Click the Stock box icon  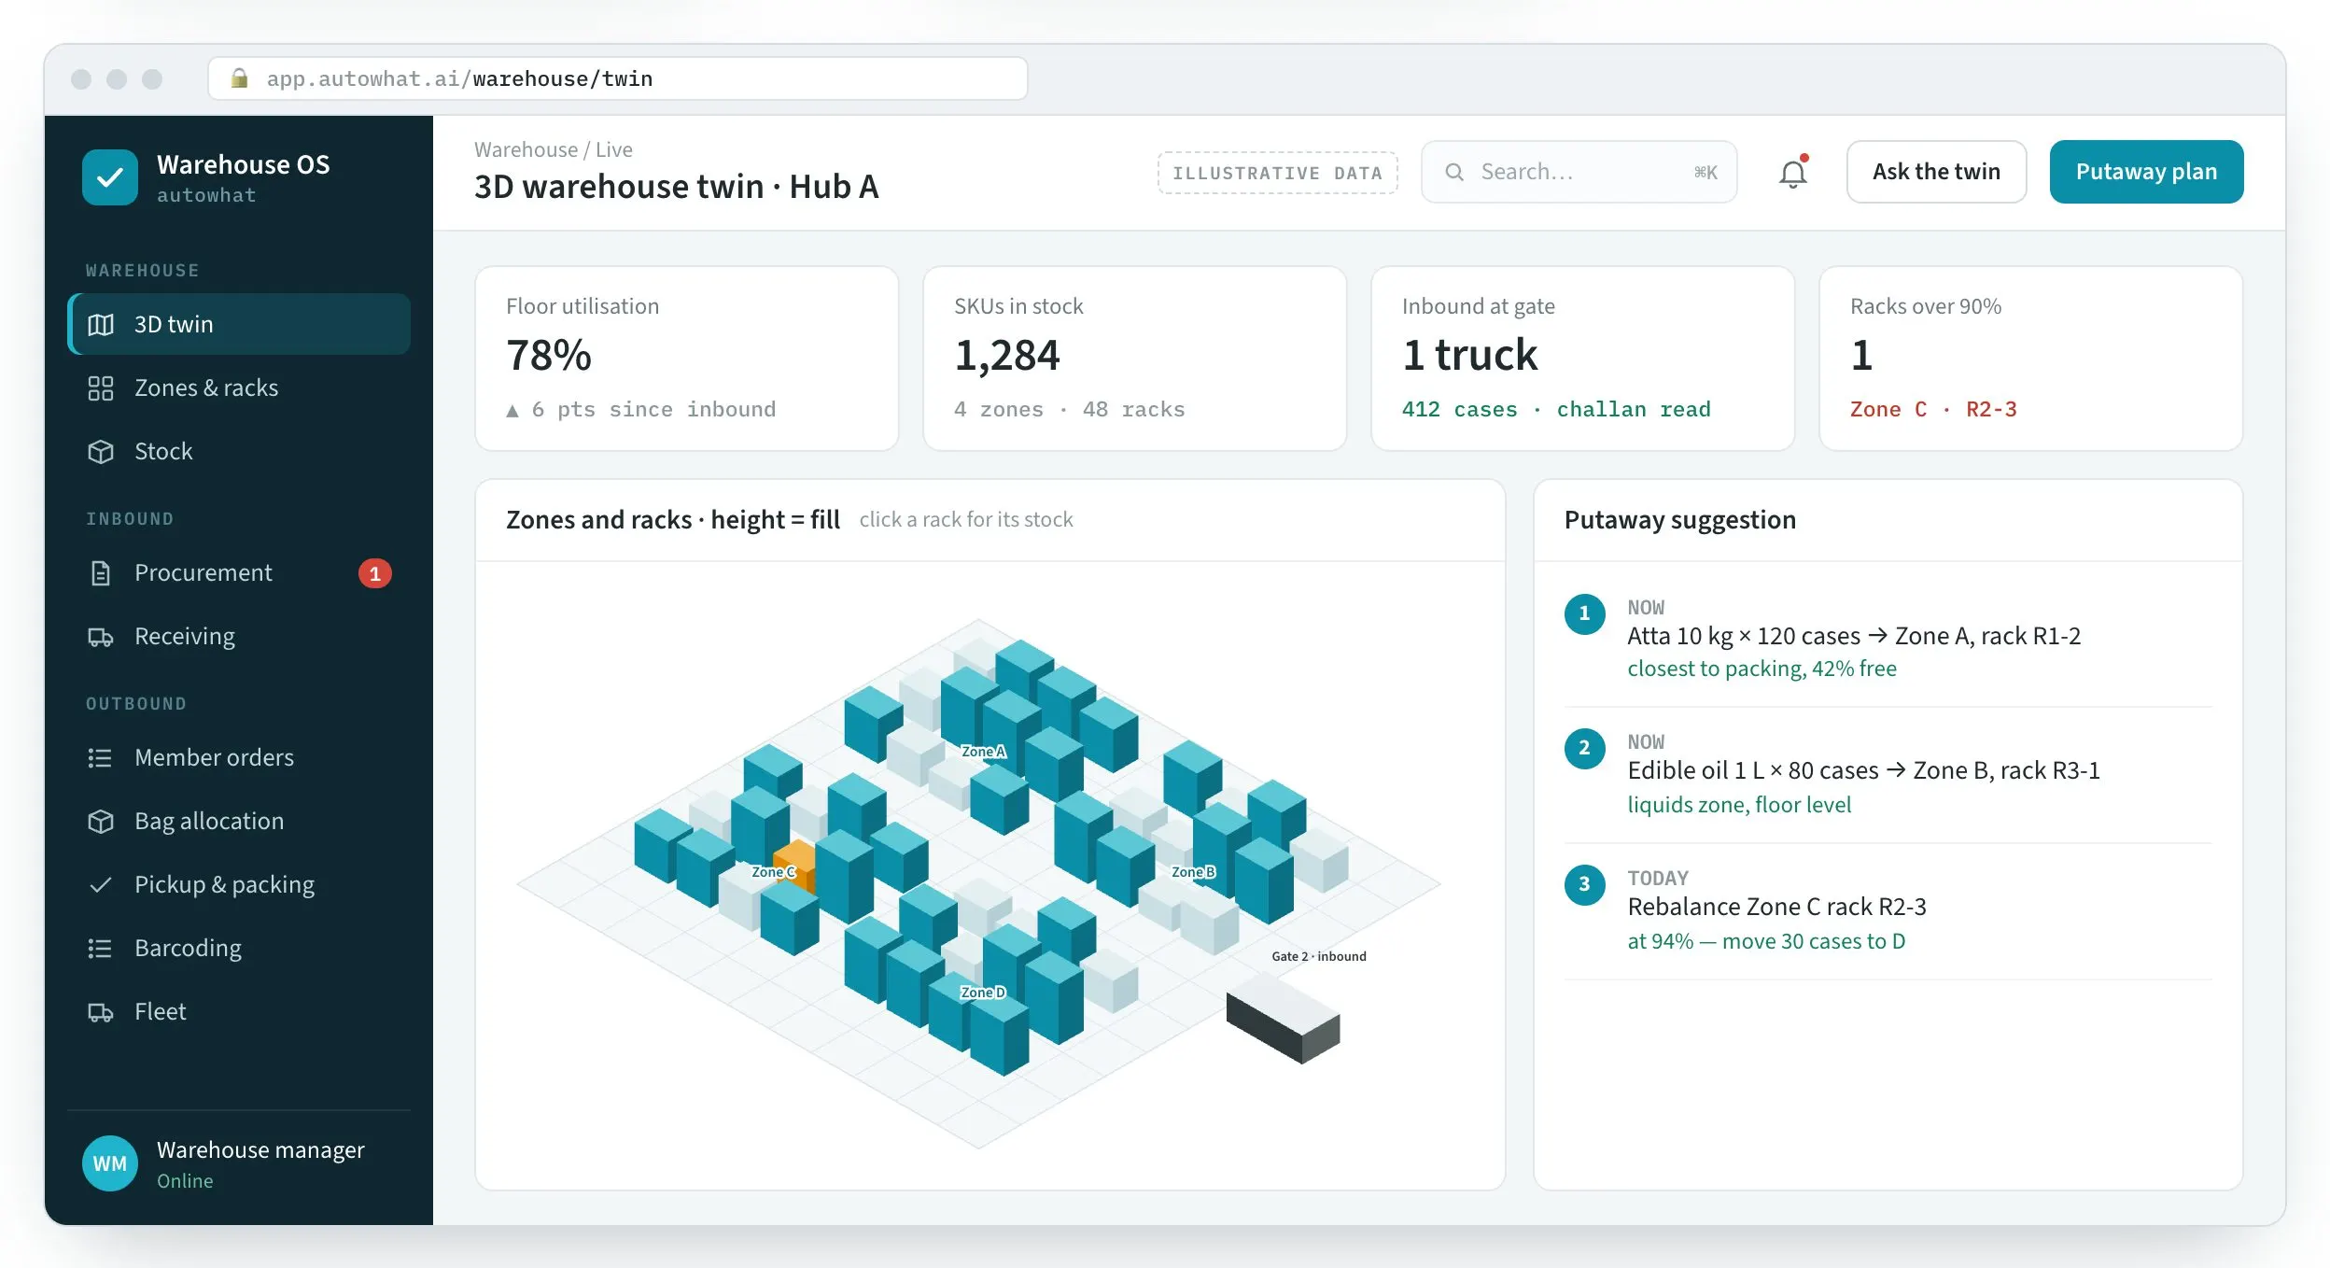coord(101,451)
